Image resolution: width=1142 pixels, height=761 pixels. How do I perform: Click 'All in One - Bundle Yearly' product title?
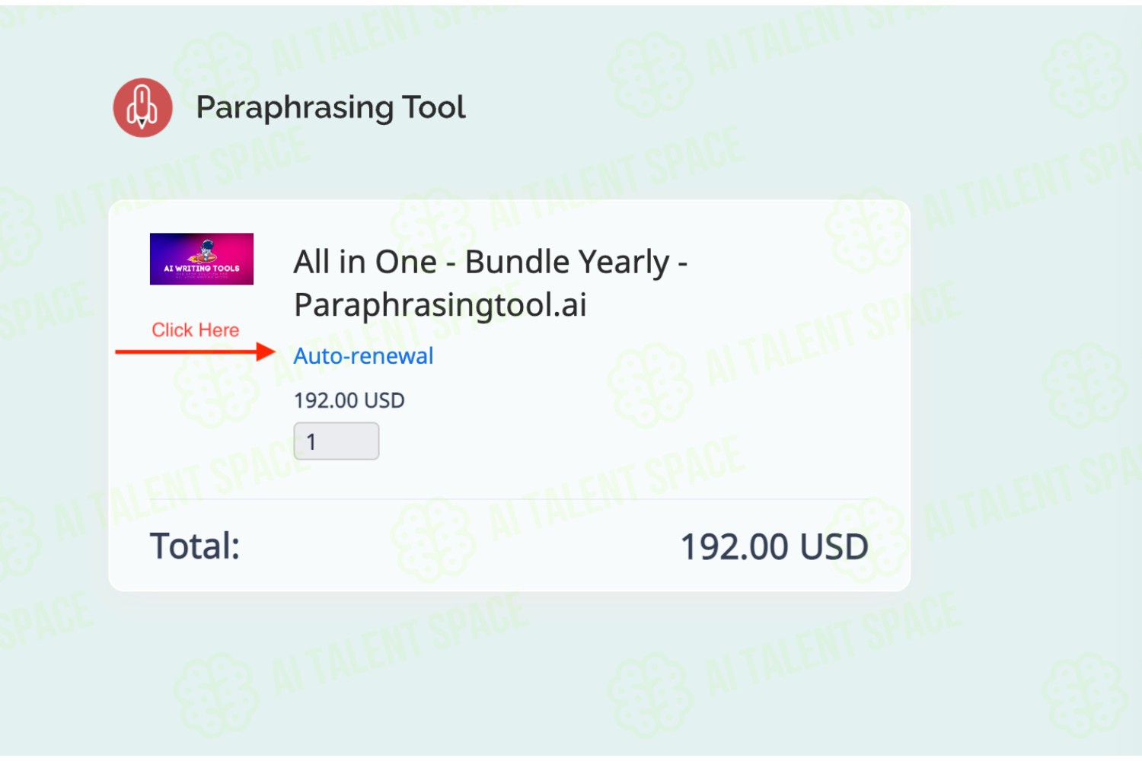click(491, 262)
